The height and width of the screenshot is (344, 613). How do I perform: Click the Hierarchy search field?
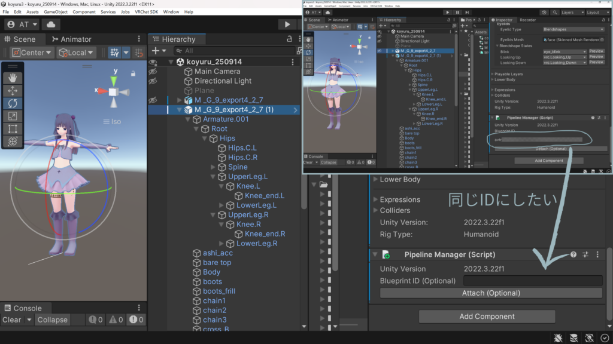pyautogui.click(x=235, y=51)
